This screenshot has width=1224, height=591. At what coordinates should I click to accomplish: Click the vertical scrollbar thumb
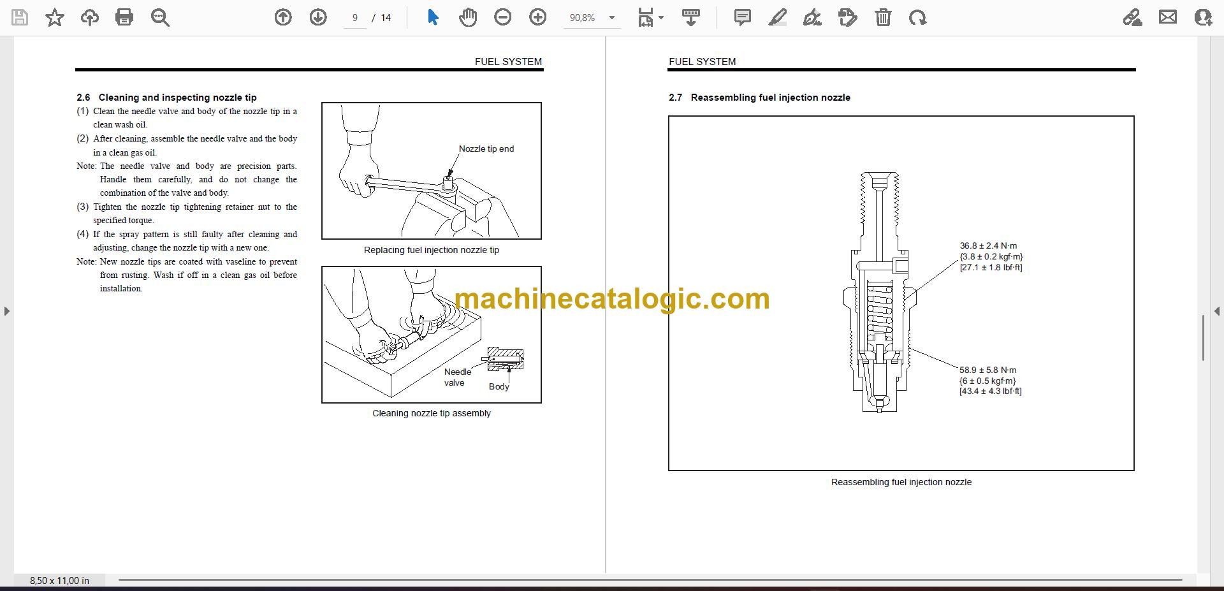coord(1203,338)
